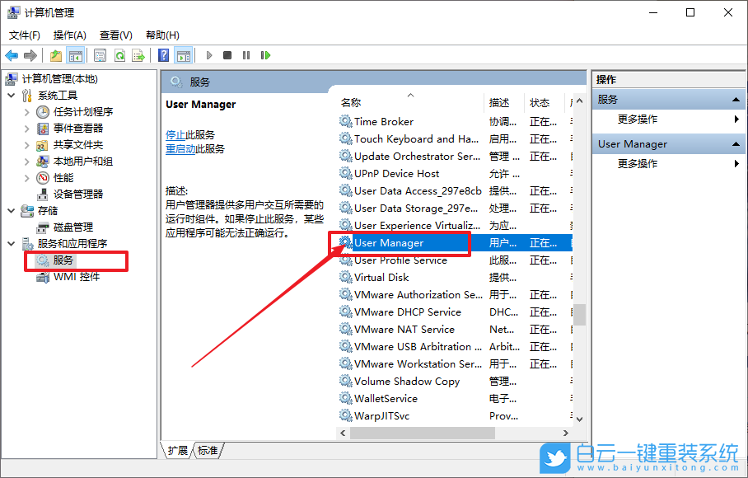This screenshot has height=478, width=748.
Task: Start the service with the play icon
Action: [x=208, y=55]
